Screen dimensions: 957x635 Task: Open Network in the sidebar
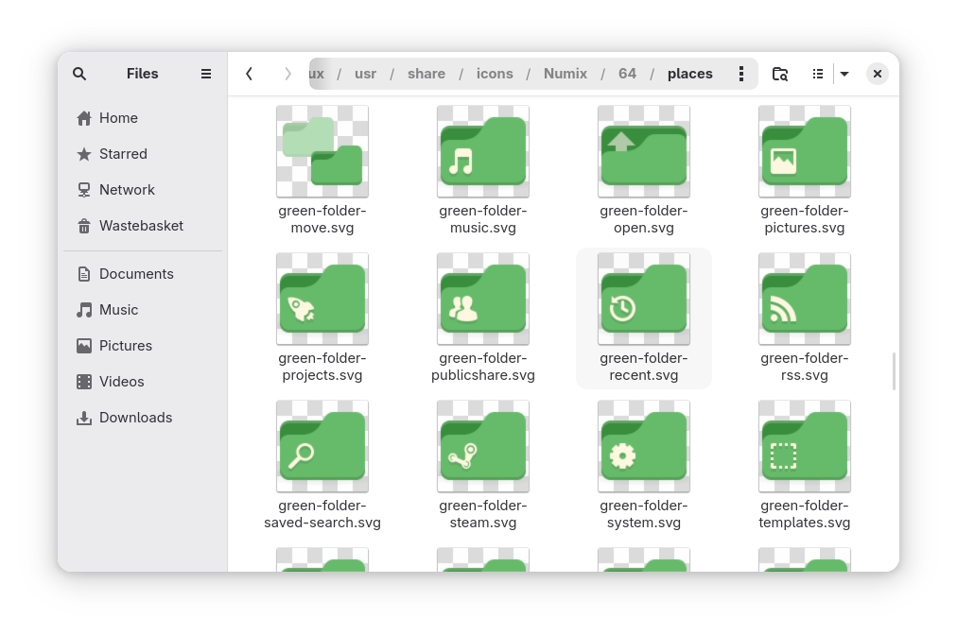coord(143,190)
